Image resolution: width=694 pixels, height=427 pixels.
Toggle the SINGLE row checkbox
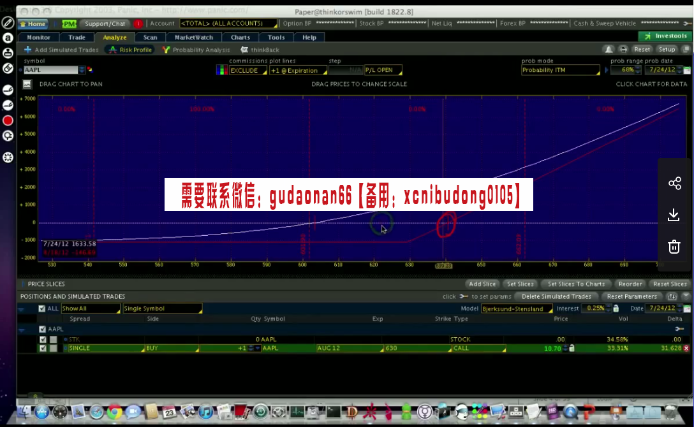[x=43, y=349]
